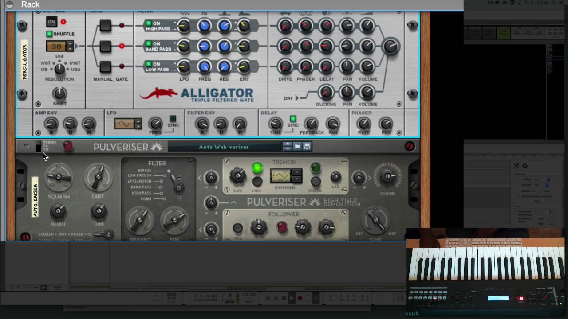Click the Dry Ducking knob in Alligator

[x=326, y=93]
